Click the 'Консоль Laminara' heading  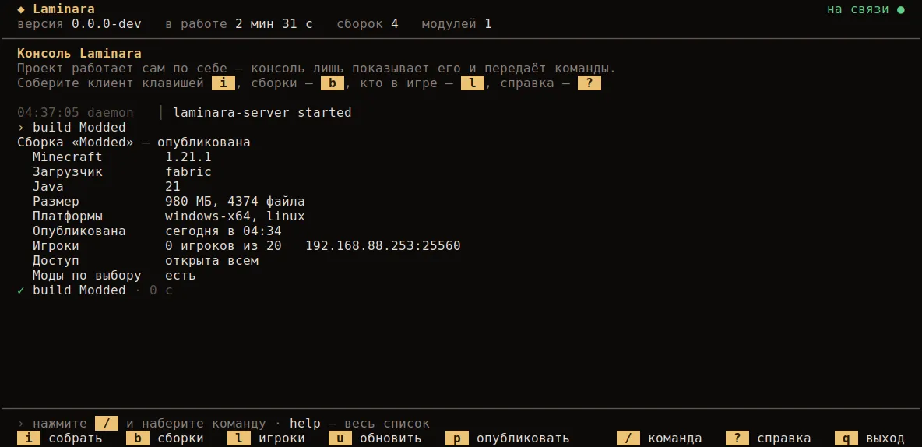(x=79, y=54)
